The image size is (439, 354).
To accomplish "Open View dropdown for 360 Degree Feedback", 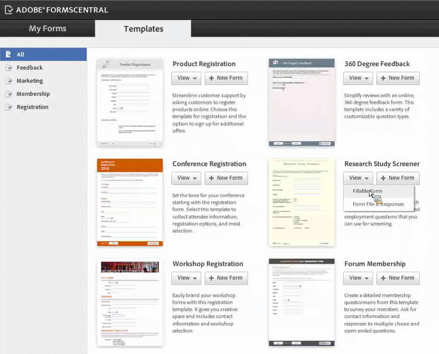I will [x=358, y=78].
